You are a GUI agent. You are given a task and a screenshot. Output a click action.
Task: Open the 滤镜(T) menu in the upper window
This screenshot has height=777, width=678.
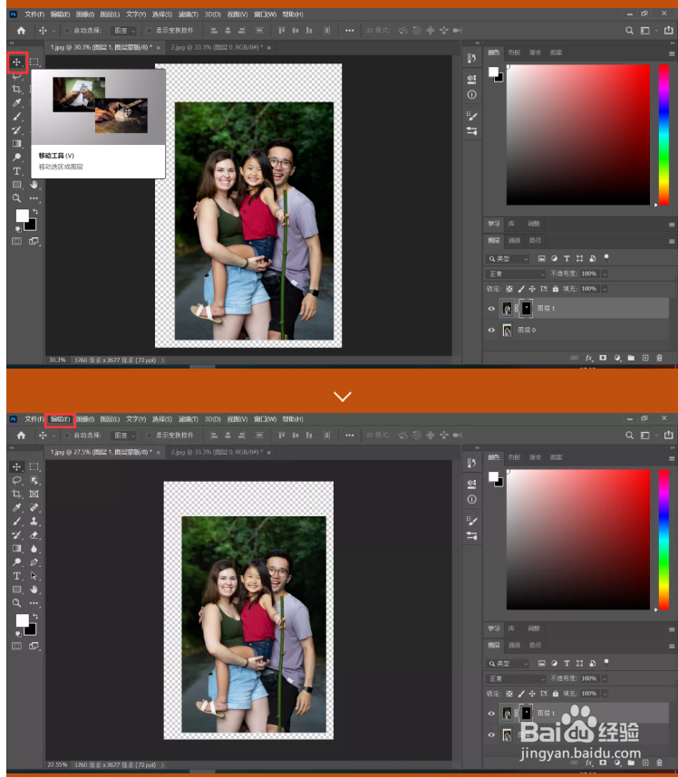188,14
